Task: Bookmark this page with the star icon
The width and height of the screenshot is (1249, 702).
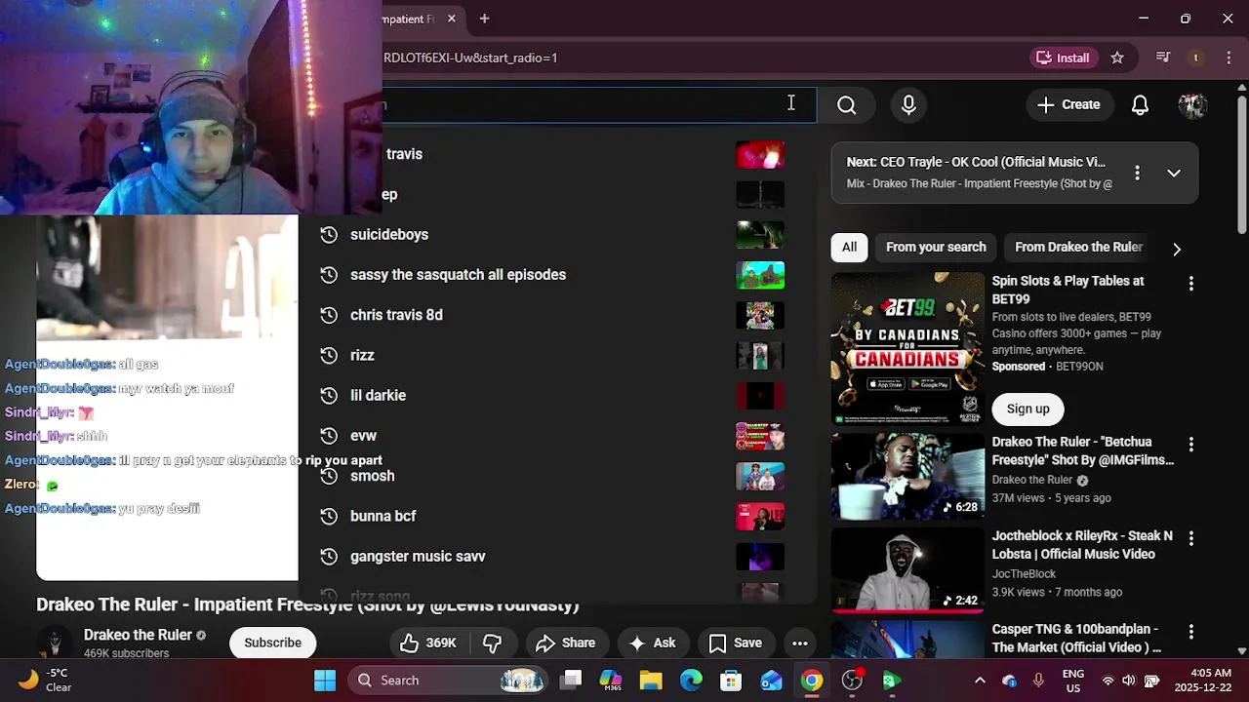Action: (1117, 58)
